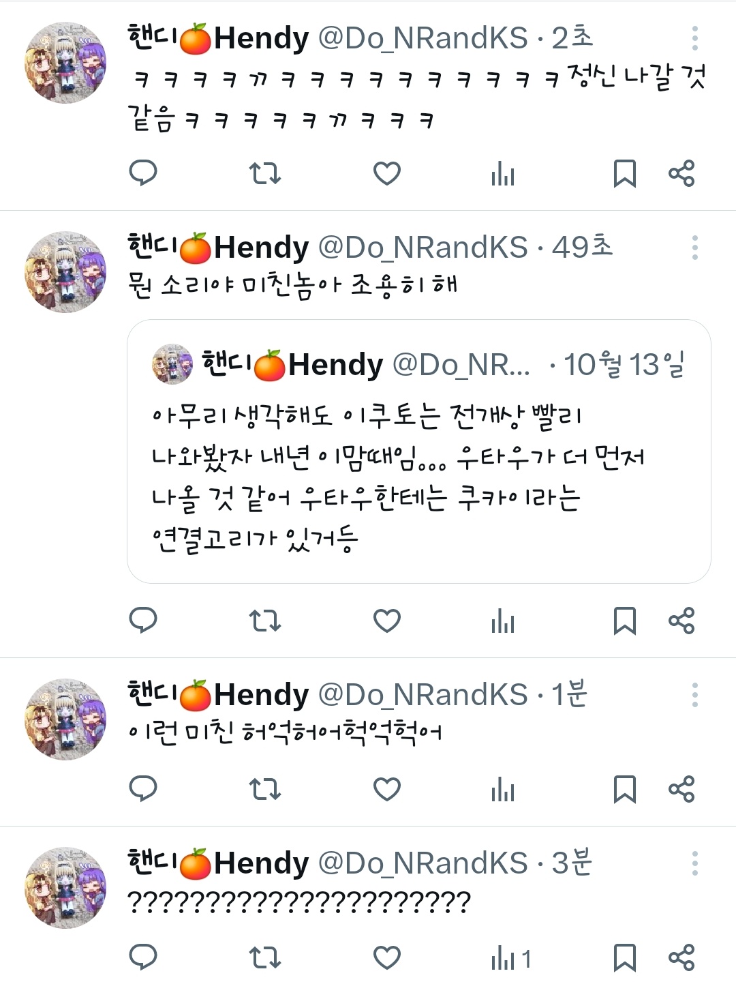Open Hendy avatar on the 3분 tweet

(65, 888)
